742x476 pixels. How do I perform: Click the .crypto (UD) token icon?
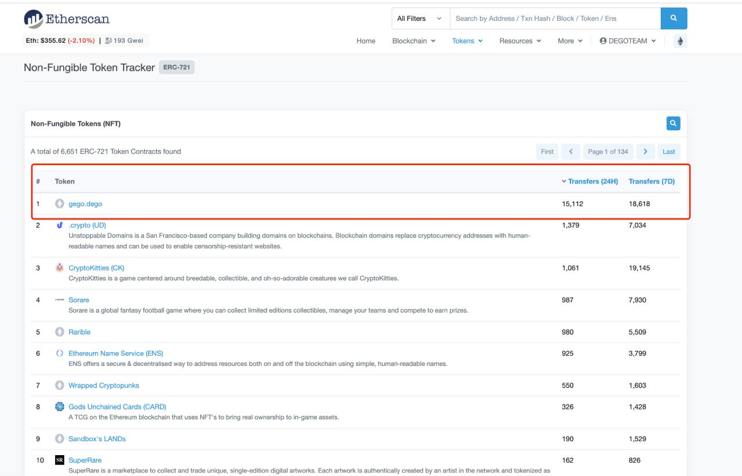(x=59, y=225)
